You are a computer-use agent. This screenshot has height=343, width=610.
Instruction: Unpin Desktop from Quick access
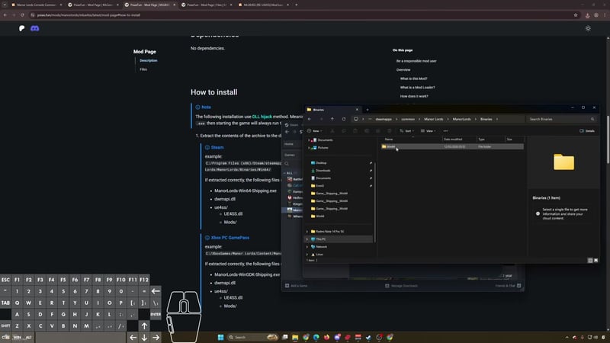click(x=371, y=163)
